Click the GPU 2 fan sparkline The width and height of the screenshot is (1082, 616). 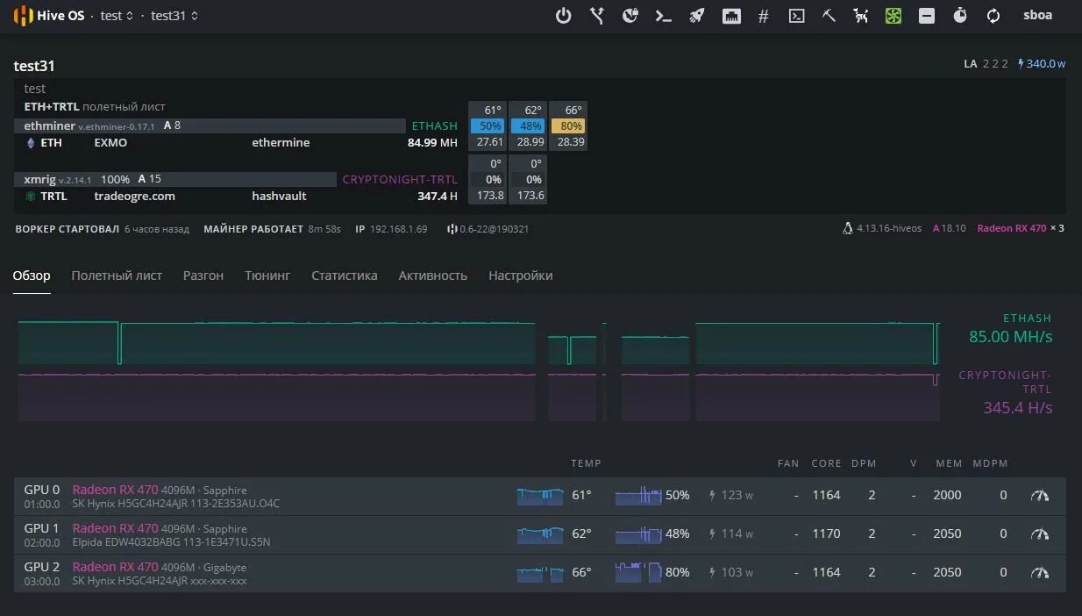(638, 573)
